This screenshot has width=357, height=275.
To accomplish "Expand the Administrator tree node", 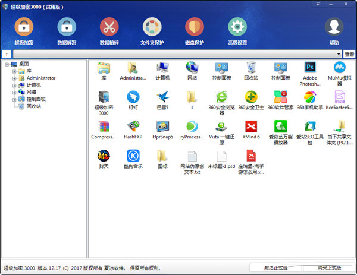I will (x=14, y=78).
